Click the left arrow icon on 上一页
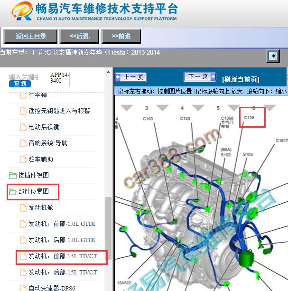 pos(118,77)
